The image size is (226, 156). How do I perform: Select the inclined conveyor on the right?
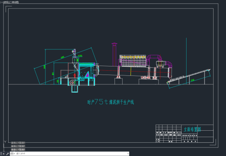point(189,77)
